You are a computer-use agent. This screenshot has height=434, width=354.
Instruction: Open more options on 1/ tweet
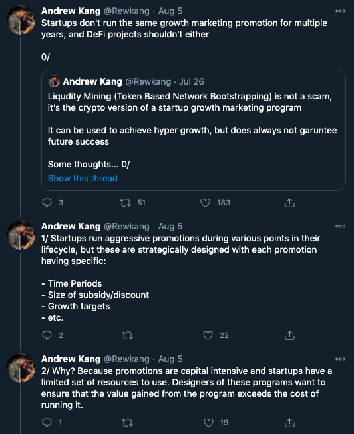pos(340,227)
